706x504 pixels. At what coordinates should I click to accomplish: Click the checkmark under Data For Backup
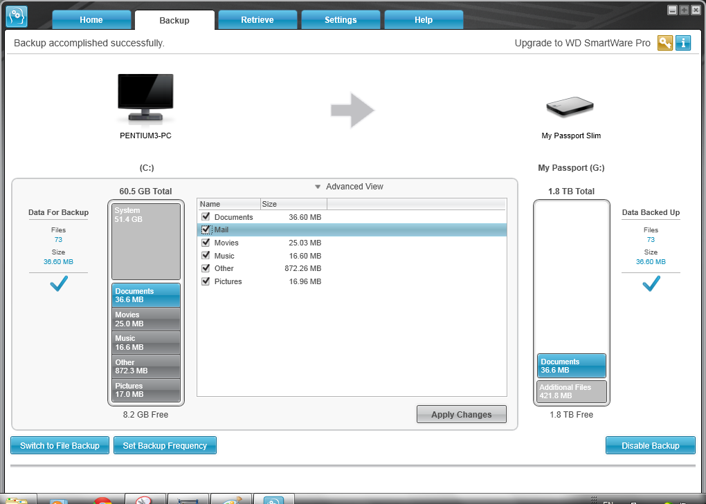(59, 283)
